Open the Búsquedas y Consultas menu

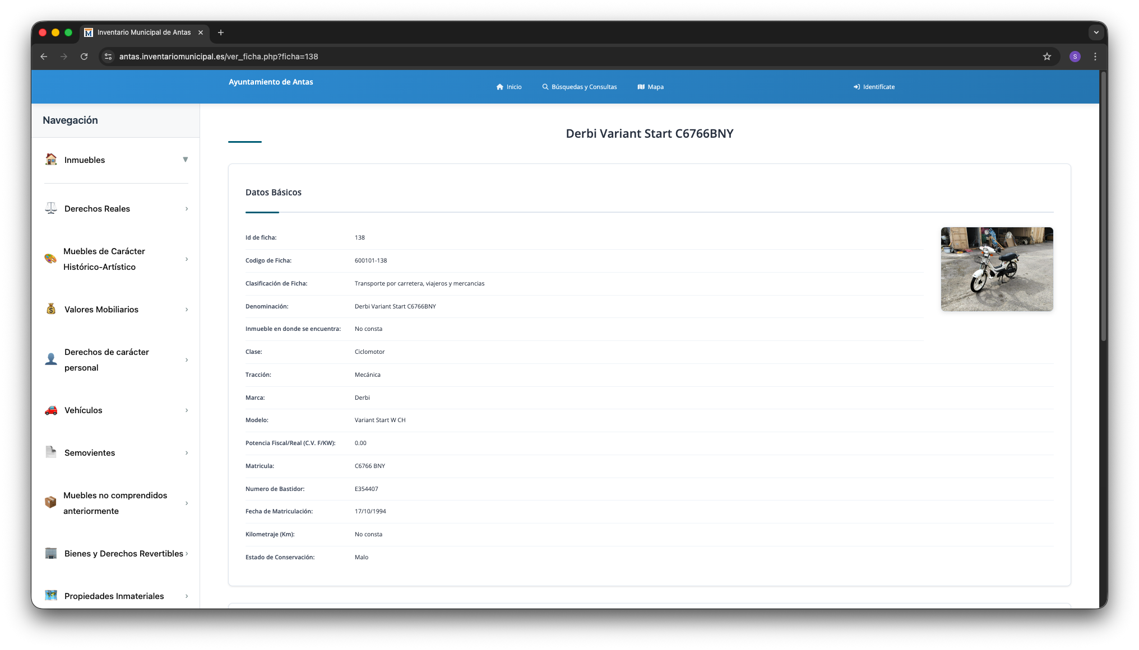click(x=584, y=87)
